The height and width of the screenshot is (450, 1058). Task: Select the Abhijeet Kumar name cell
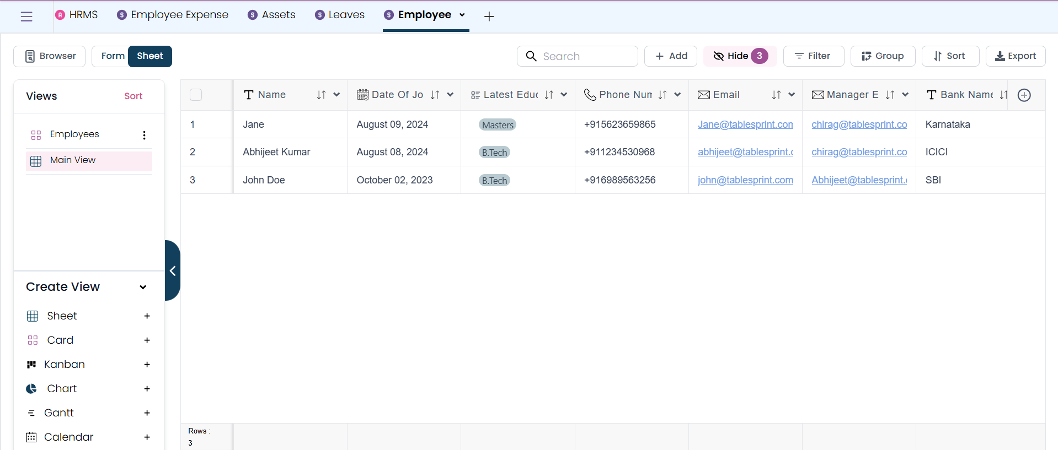(x=290, y=152)
